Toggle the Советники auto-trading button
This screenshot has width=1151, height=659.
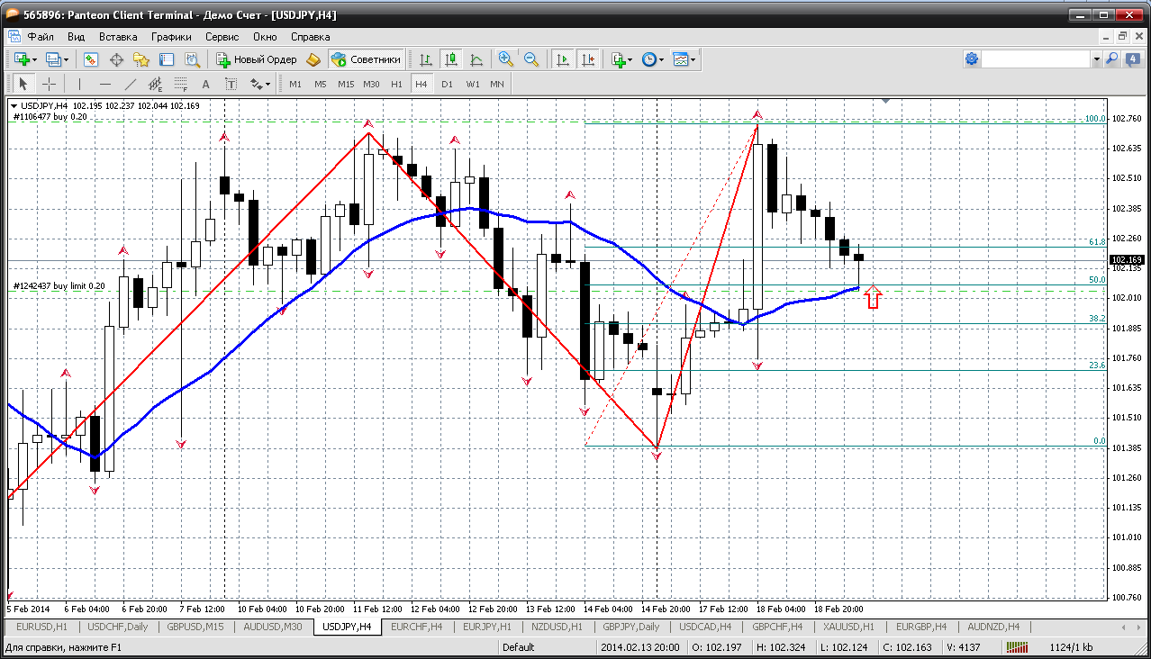click(x=366, y=59)
